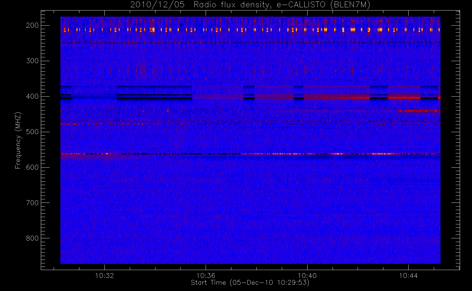Click the 600 frequency tick label
This screenshot has height=291, width=472.
pyautogui.click(x=32, y=167)
